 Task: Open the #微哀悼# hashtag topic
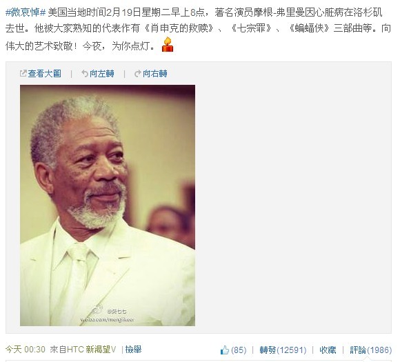click(26, 12)
